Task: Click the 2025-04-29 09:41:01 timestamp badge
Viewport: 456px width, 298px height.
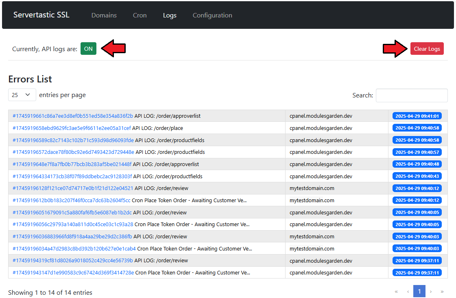Action: [x=417, y=116]
